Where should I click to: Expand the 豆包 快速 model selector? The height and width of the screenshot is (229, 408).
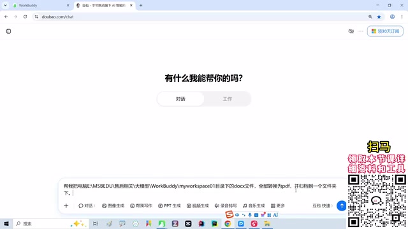(x=323, y=205)
